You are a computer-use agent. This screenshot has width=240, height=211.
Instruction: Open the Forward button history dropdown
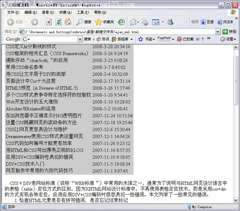pos(41,22)
